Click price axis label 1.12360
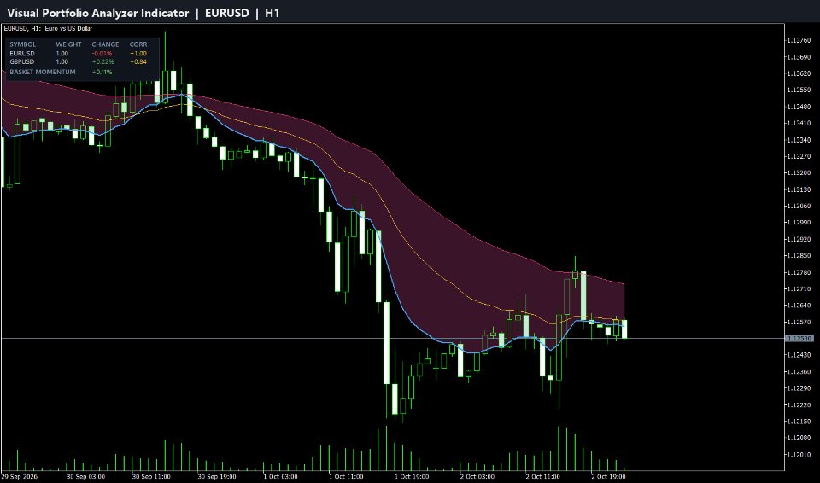Image resolution: width=820 pixels, height=483 pixels. tap(800, 372)
